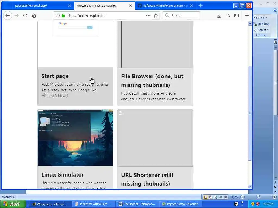The height and width of the screenshot is (208, 278).
Task: Toggle the Firefox sidebar icon
Action: click(236, 15)
